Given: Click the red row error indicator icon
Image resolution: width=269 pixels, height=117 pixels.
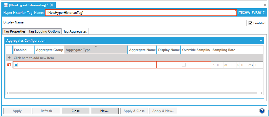Looking at the screenshot, I should pyautogui.click(x=9, y=65).
